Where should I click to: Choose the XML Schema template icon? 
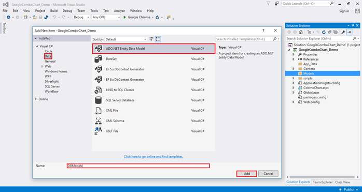[x=99, y=121]
